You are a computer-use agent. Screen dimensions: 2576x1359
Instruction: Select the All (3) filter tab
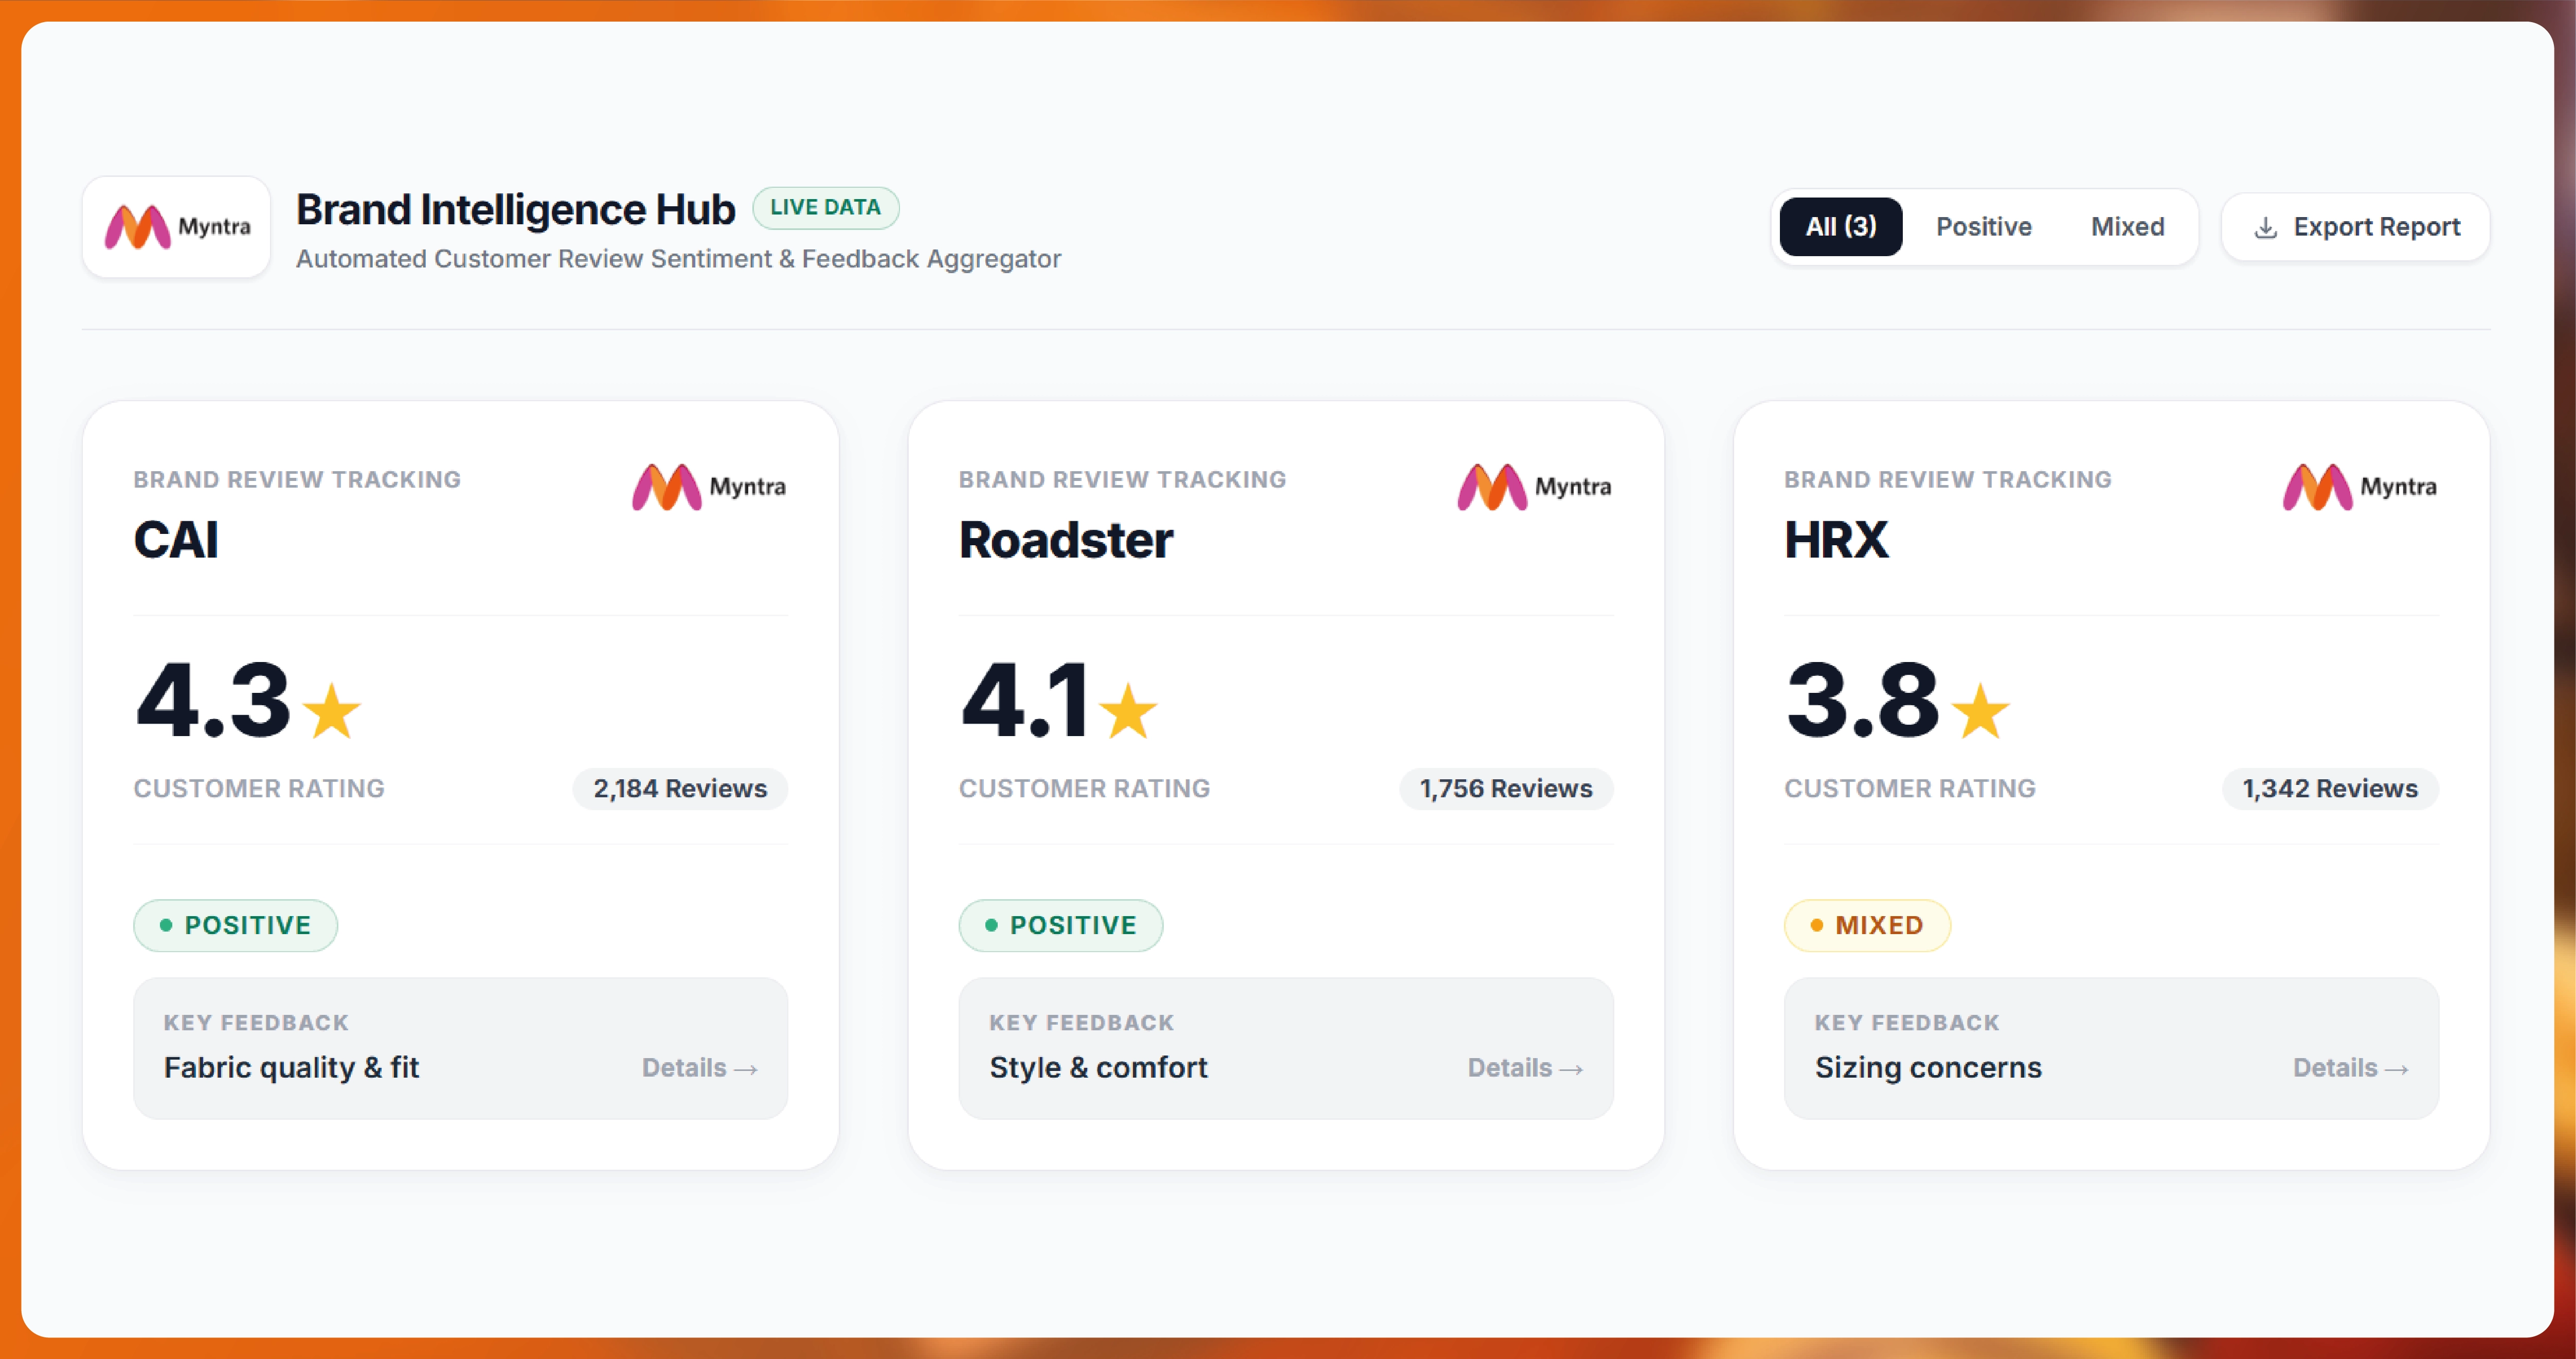click(x=1841, y=227)
